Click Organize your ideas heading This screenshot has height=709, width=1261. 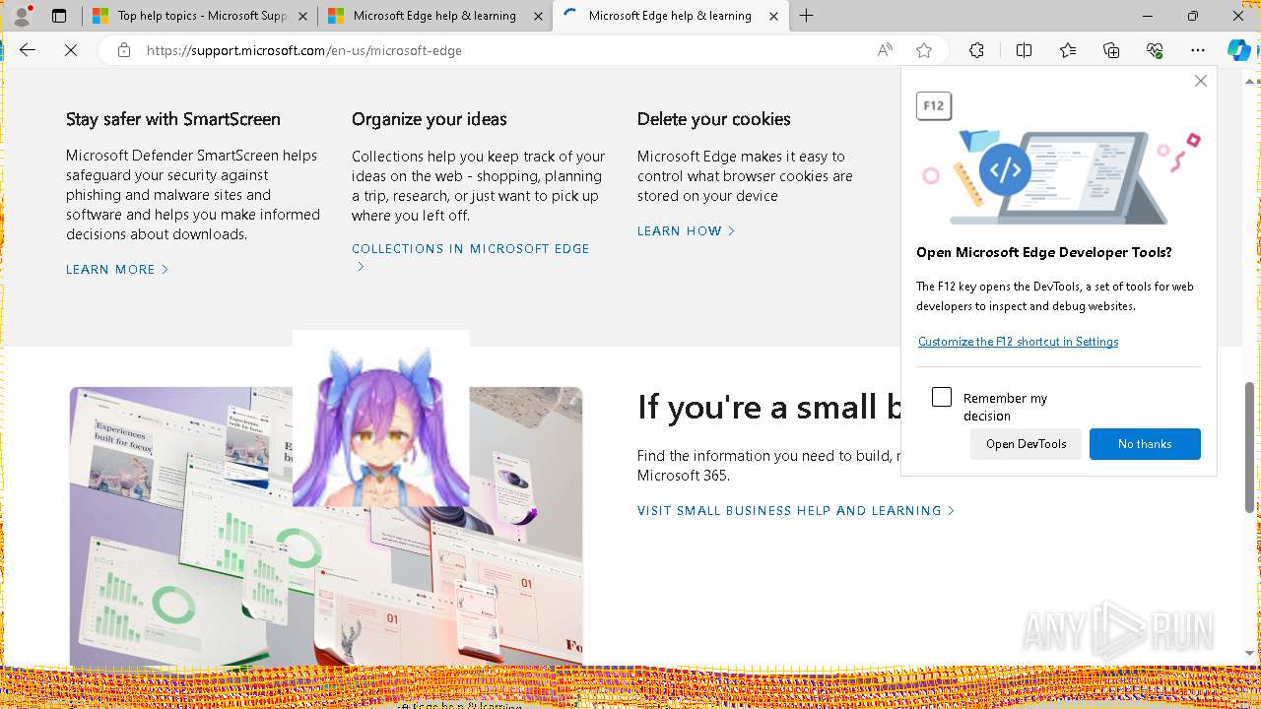[430, 119]
